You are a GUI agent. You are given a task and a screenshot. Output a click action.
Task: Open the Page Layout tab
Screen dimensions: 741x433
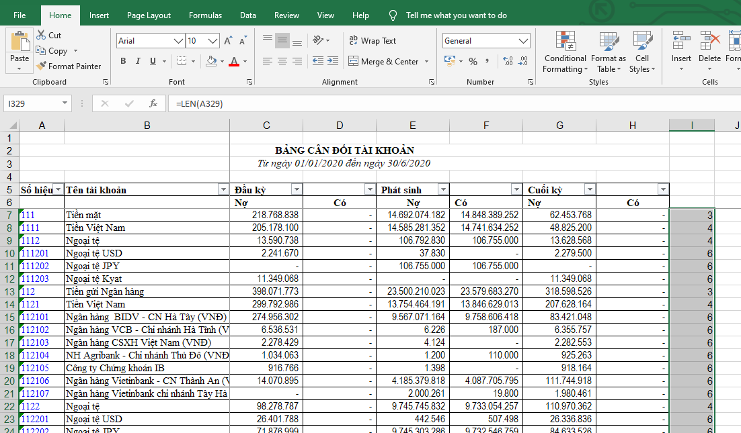tap(149, 15)
